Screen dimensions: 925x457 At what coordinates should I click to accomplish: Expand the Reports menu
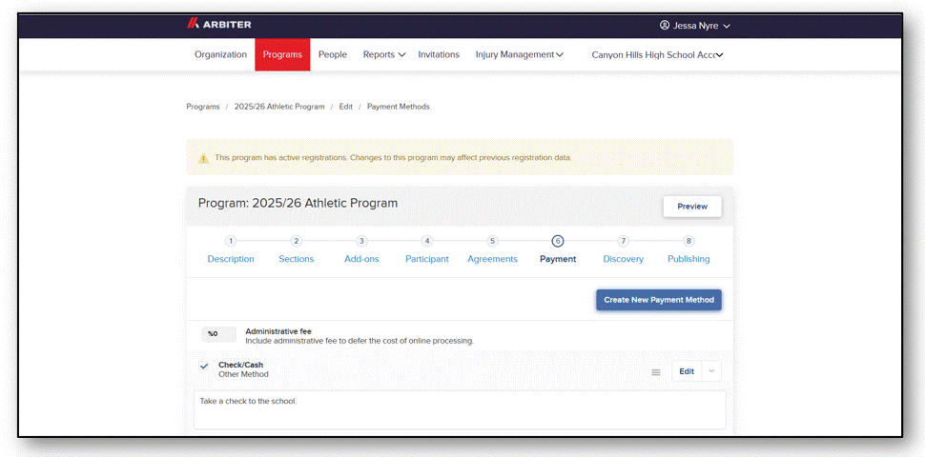(x=384, y=54)
